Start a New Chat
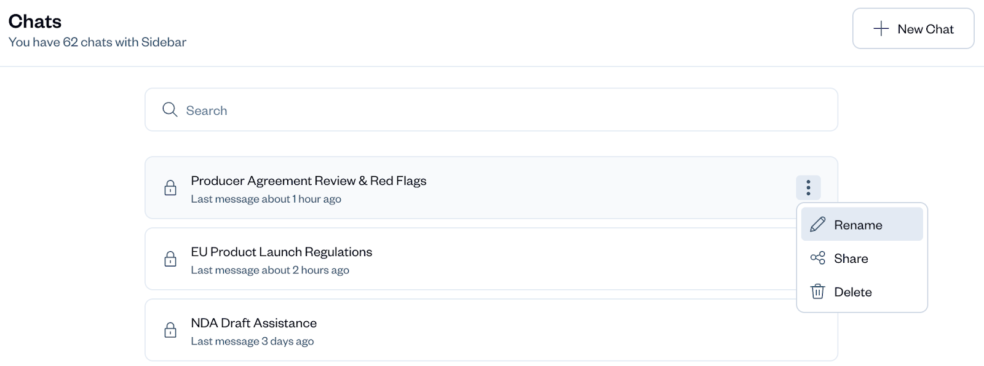 pyautogui.click(x=913, y=29)
